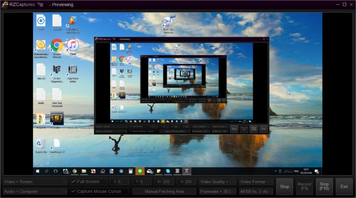Click the Stop (F10) button
The width and height of the screenshot is (356, 198).
click(x=324, y=186)
